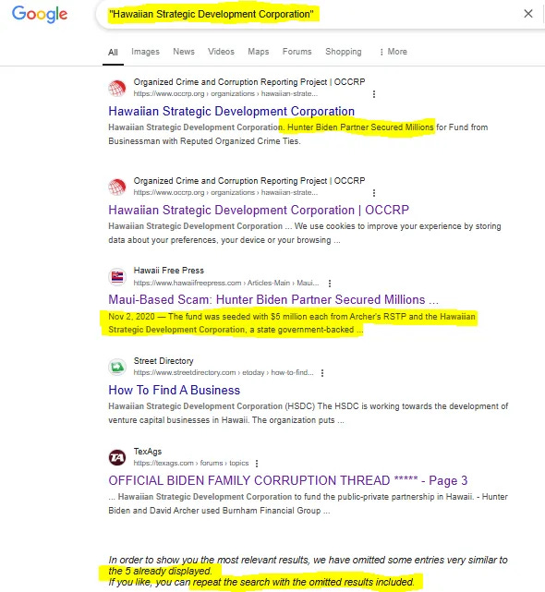Image resolution: width=545 pixels, height=592 pixels.
Task: Click the Google logo
Action: [40, 15]
